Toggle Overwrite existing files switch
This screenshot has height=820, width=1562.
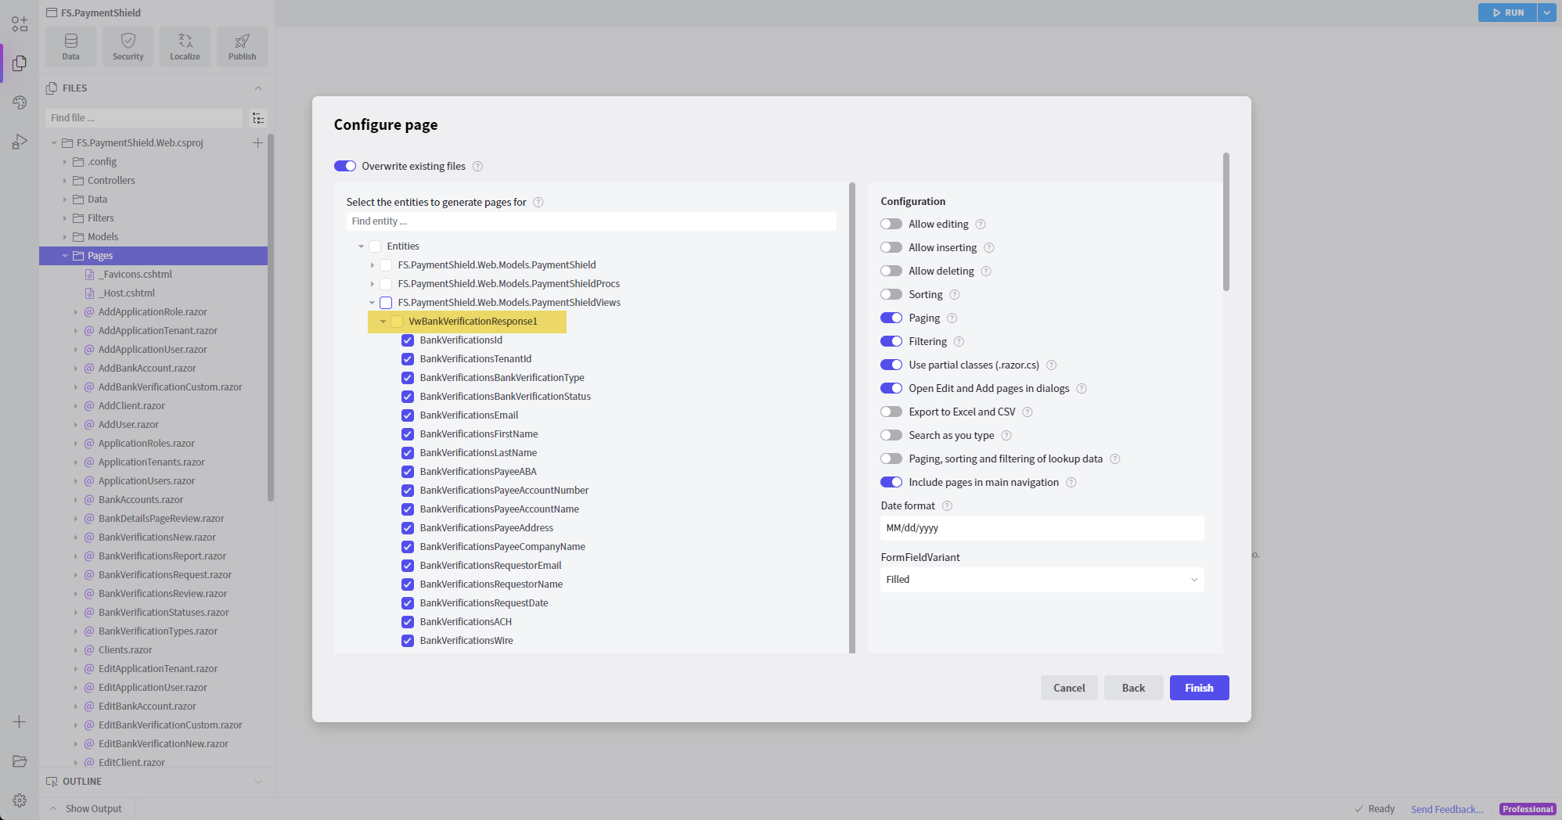[345, 166]
